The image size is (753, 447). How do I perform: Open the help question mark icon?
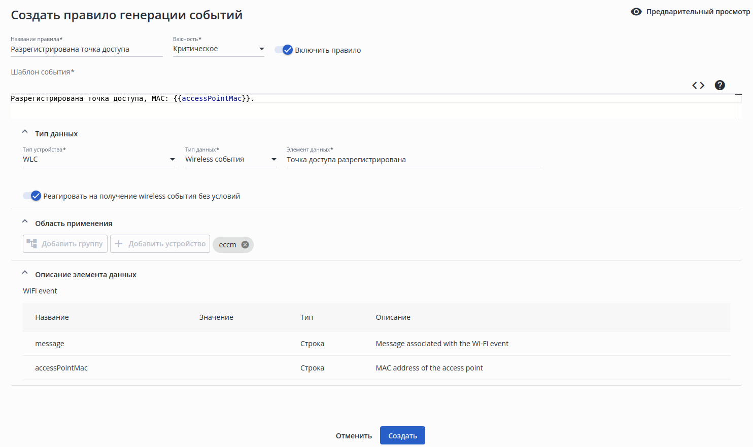(720, 85)
